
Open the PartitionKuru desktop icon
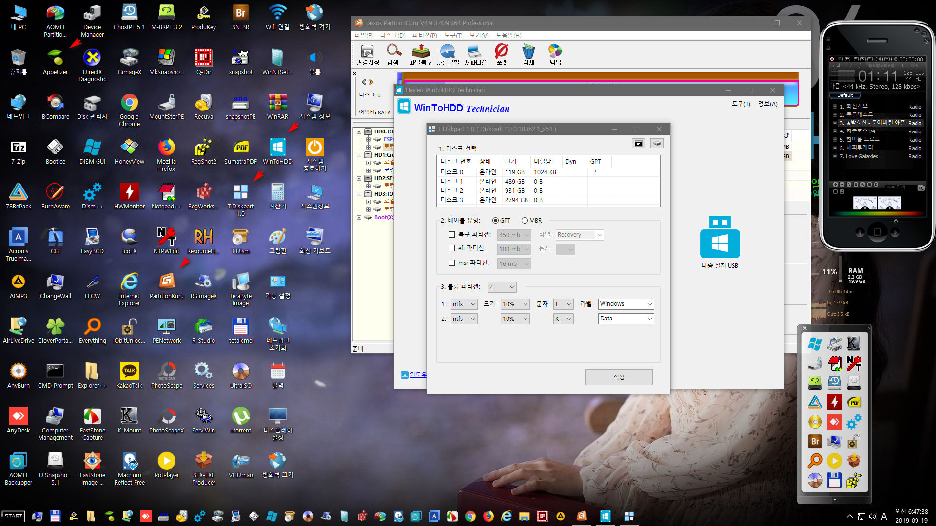tap(166, 286)
